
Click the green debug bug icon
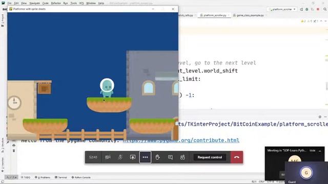(307, 9)
